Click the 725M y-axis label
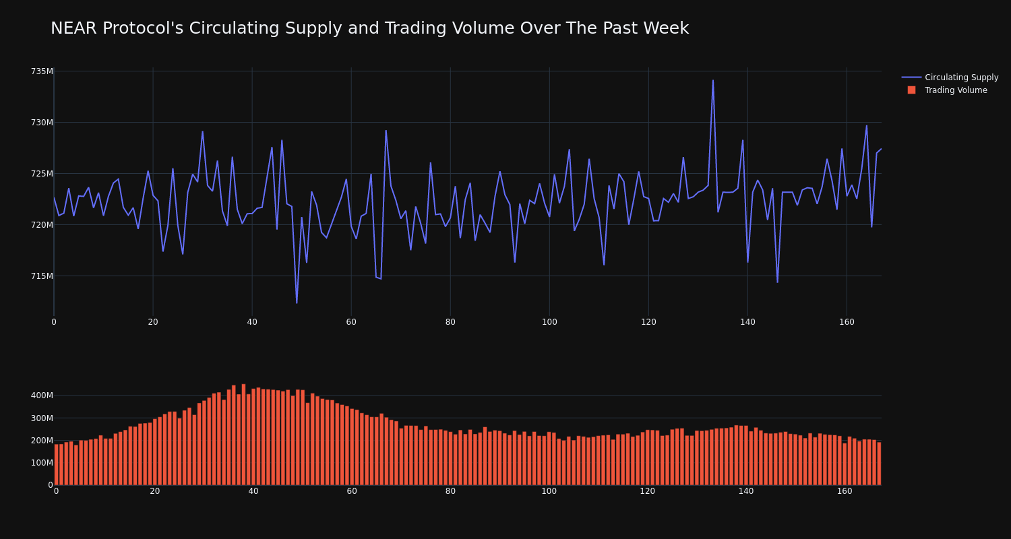 (42, 174)
